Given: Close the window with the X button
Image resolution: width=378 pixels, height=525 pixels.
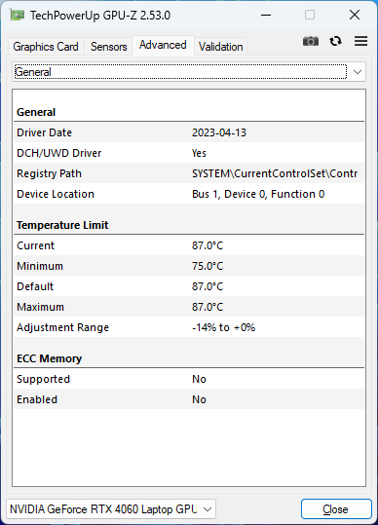Looking at the screenshot, I should point(355,15).
